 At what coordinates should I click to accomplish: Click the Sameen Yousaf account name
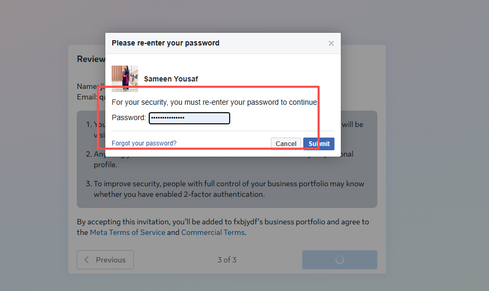click(171, 79)
